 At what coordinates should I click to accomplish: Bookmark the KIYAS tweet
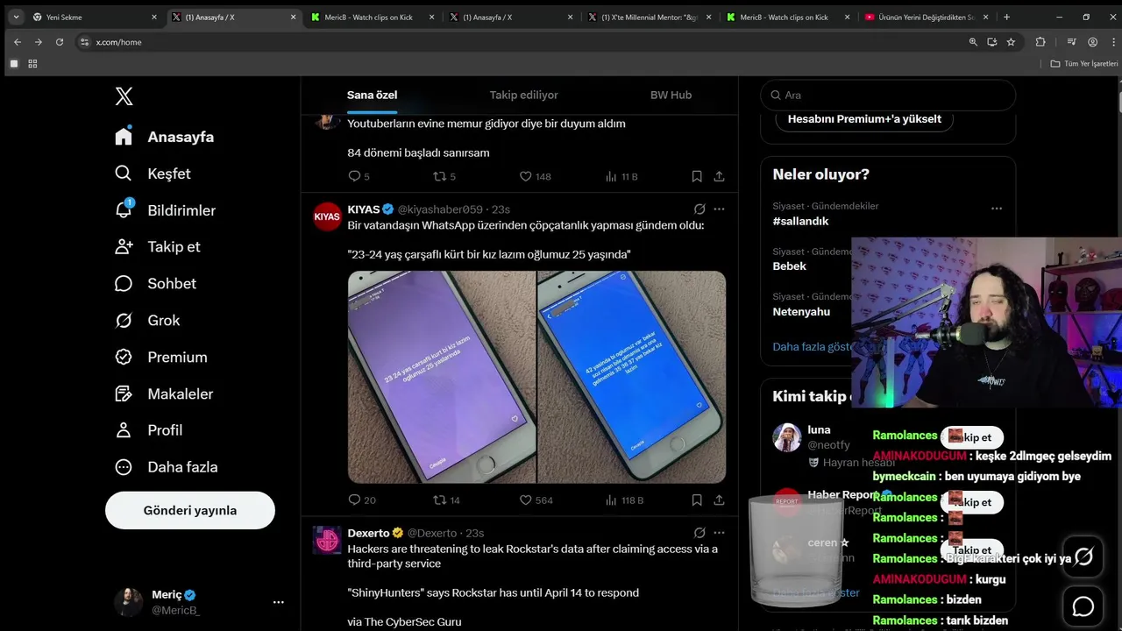click(697, 500)
